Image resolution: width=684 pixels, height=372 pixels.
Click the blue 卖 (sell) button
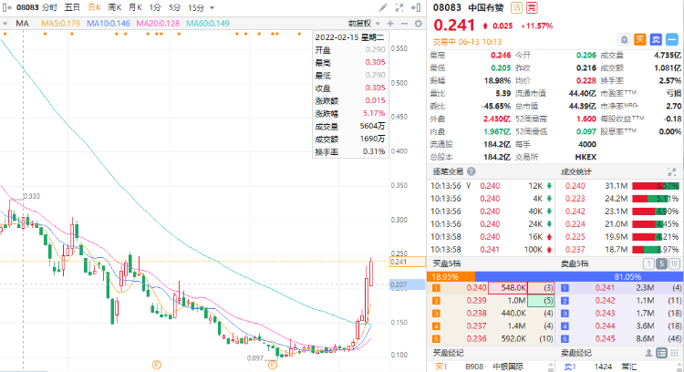tap(656, 40)
